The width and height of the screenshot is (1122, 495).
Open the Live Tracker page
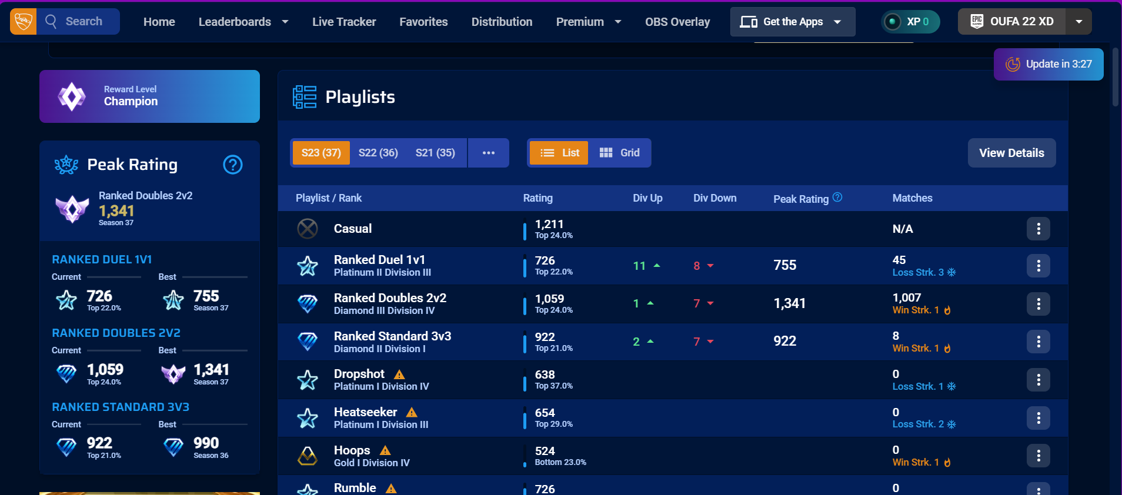[x=344, y=22]
